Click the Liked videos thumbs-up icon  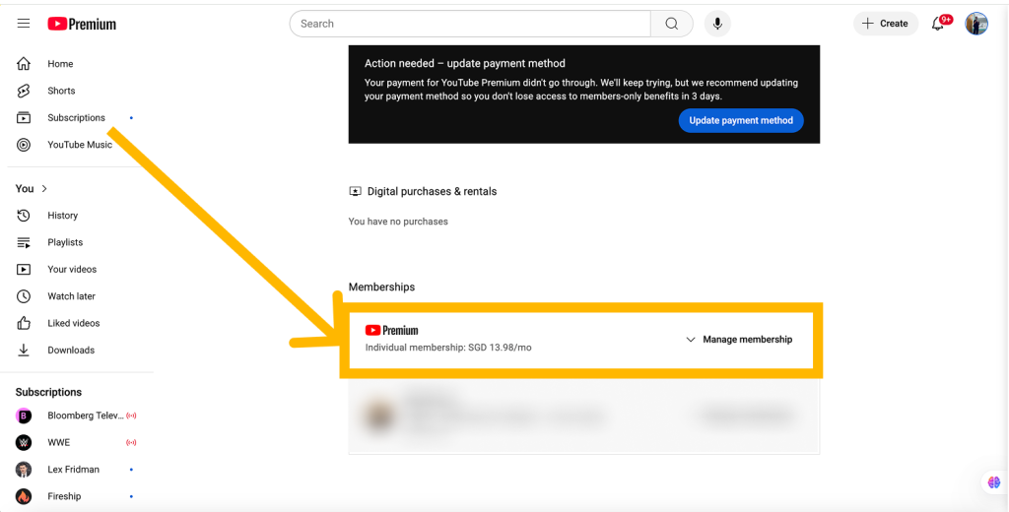click(x=24, y=323)
